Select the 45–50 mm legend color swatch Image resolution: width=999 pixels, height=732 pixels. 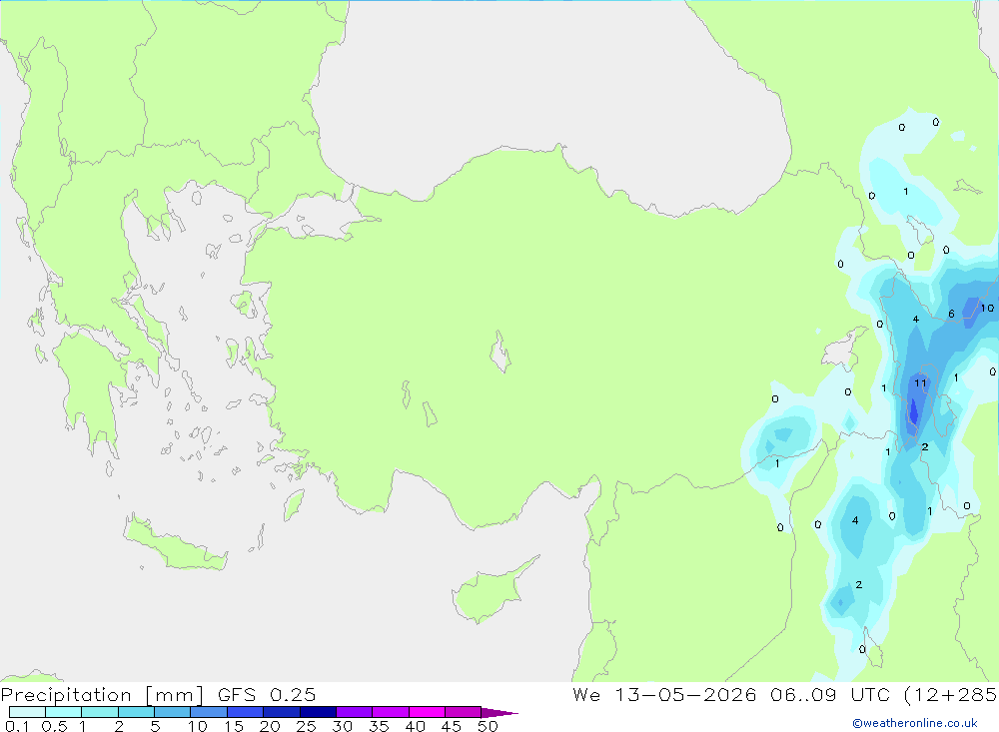[x=464, y=712]
